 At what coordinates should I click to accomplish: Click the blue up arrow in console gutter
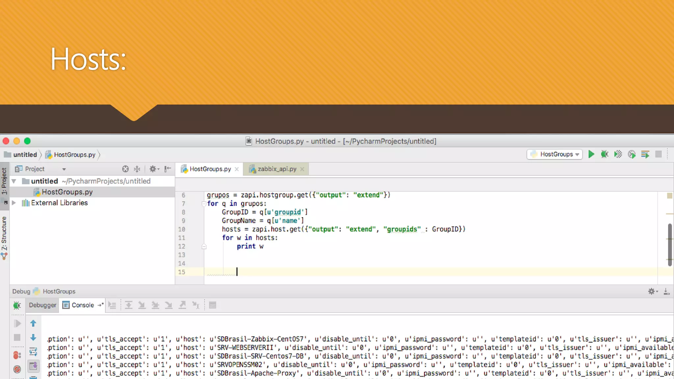(x=33, y=323)
